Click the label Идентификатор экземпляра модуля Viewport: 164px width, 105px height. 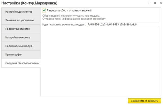[x=64, y=25]
